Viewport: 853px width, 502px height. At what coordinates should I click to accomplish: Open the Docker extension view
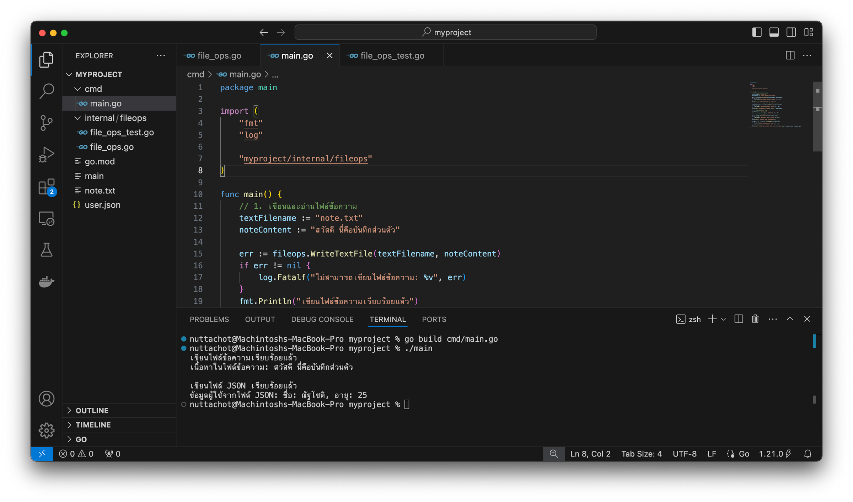[x=46, y=281]
